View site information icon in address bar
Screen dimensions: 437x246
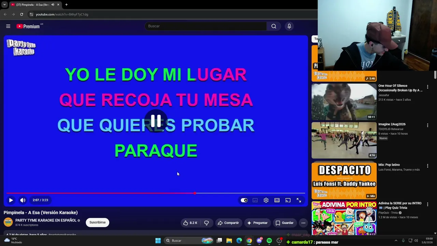[x=31, y=14]
